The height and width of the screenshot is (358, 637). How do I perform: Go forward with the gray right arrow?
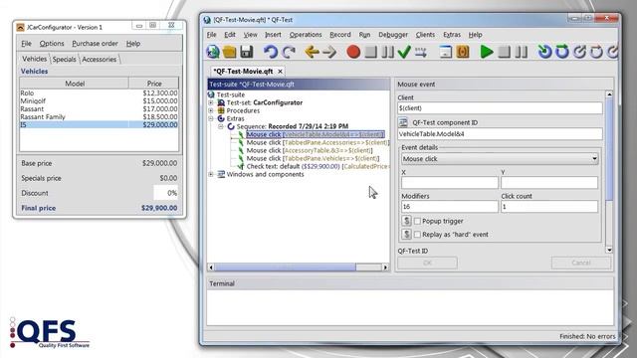click(x=329, y=52)
